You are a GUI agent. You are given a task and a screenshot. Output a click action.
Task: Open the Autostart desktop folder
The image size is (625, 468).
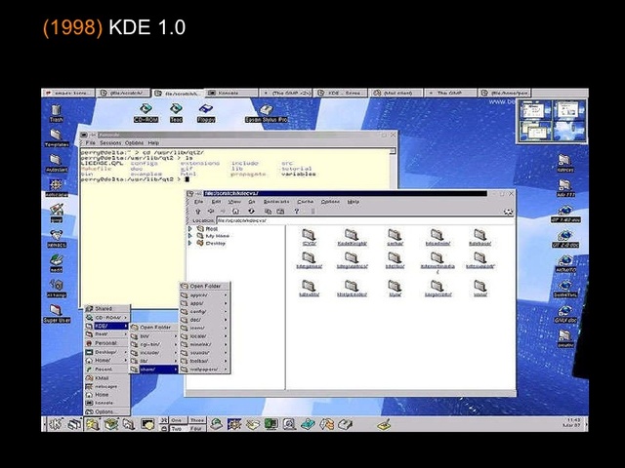tap(57, 163)
